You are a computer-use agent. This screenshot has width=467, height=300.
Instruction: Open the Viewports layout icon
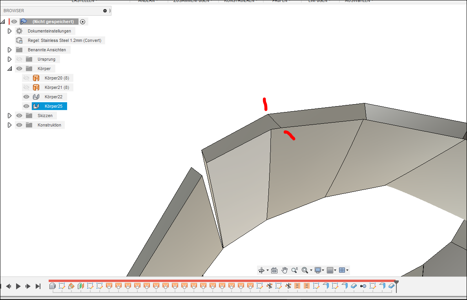(342, 270)
